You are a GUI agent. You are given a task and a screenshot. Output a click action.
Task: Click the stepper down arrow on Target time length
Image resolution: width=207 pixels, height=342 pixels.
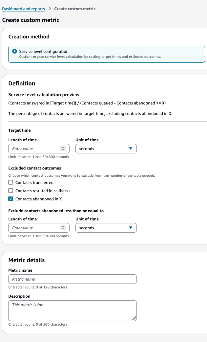(x=63, y=150)
